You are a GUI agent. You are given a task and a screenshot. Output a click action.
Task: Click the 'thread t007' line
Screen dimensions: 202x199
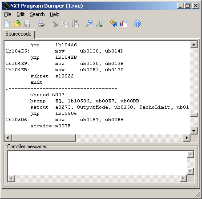tap(47, 95)
